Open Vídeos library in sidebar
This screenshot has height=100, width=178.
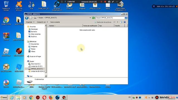(32, 51)
